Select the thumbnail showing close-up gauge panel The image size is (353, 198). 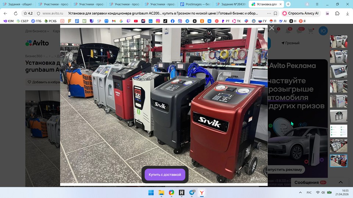338,71
